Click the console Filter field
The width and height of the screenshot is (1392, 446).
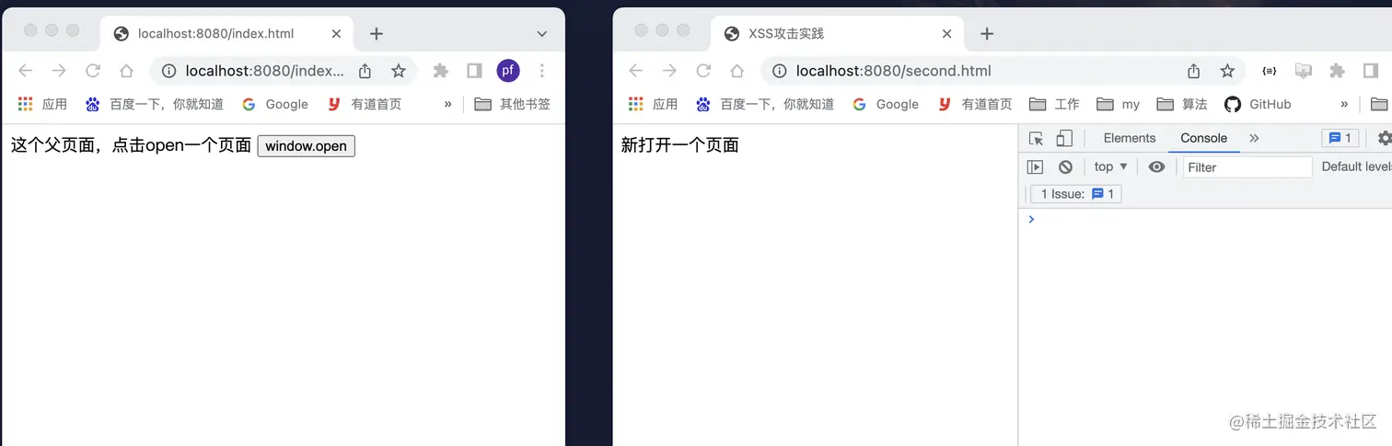(x=1247, y=166)
